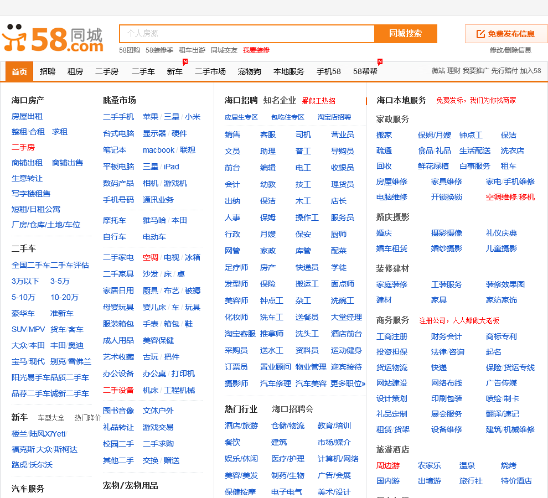This screenshot has height=498, width=548.
Task: Open 豪华车 link
Action: click(23, 314)
